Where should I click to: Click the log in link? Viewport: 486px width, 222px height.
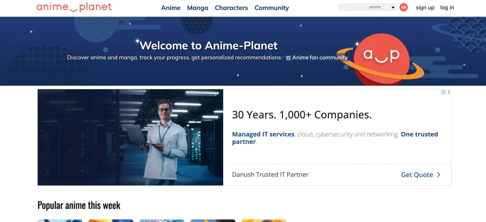tap(447, 8)
